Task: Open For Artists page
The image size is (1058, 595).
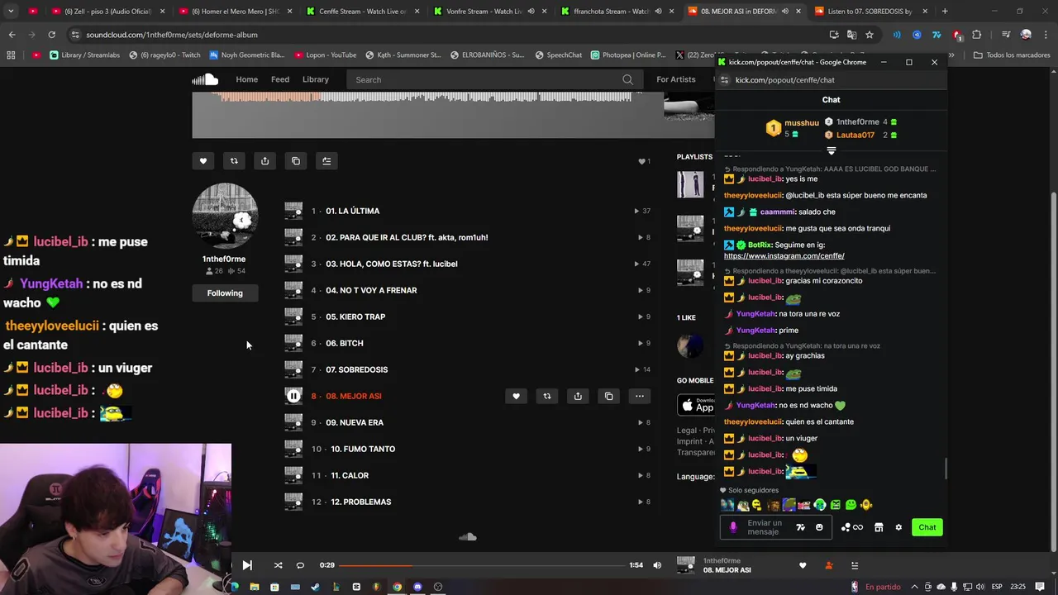Action: coord(676,79)
